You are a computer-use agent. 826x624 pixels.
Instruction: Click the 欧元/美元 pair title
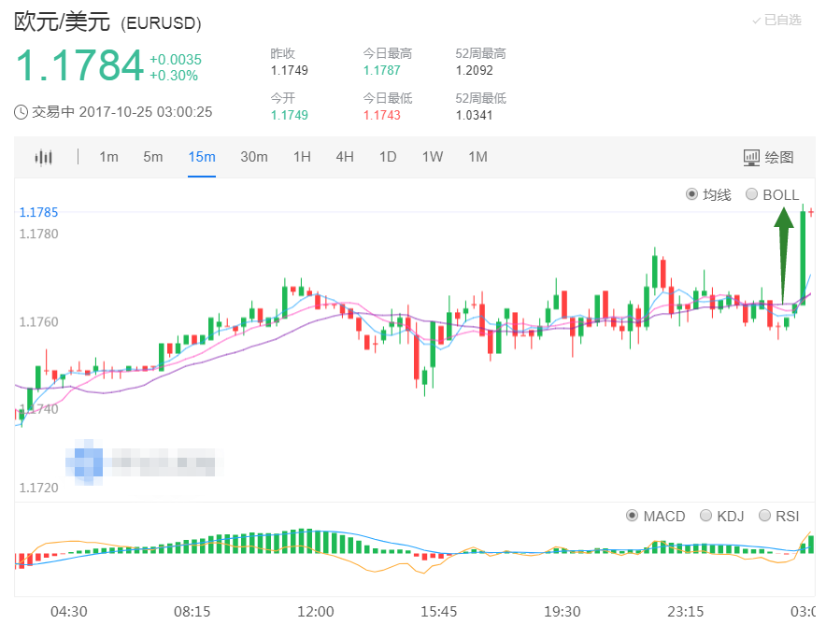(64, 21)
